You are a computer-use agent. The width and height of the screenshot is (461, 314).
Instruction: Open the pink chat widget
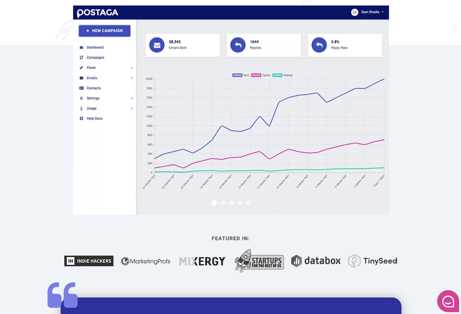448,301
